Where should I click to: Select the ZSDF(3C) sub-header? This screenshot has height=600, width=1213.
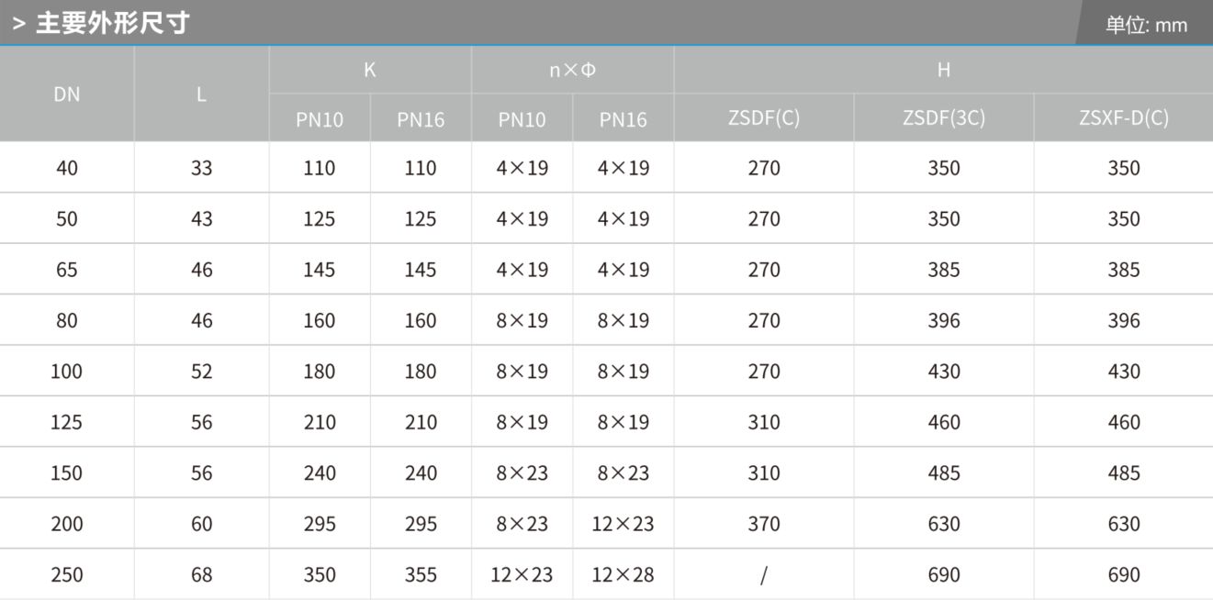coord(944,117)
